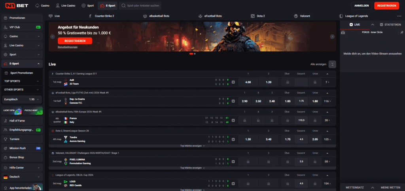
Task: Open Bonus Shop in the sidebar
Action: pyautogui.click(x=22, y=157)
